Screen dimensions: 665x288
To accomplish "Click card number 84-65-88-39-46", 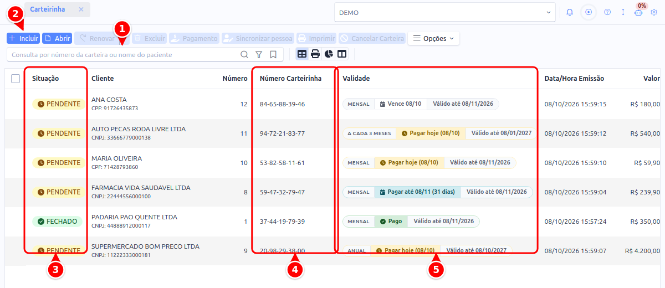I will click(282, 104).
